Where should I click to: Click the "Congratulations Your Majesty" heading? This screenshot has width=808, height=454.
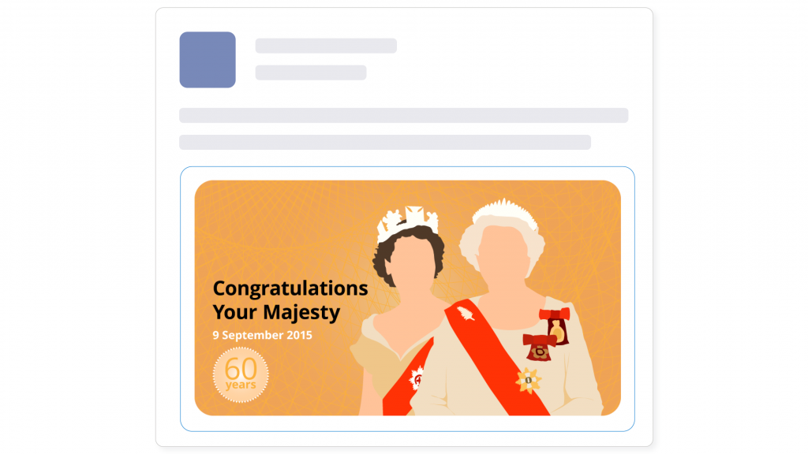(x=290, y=300)
